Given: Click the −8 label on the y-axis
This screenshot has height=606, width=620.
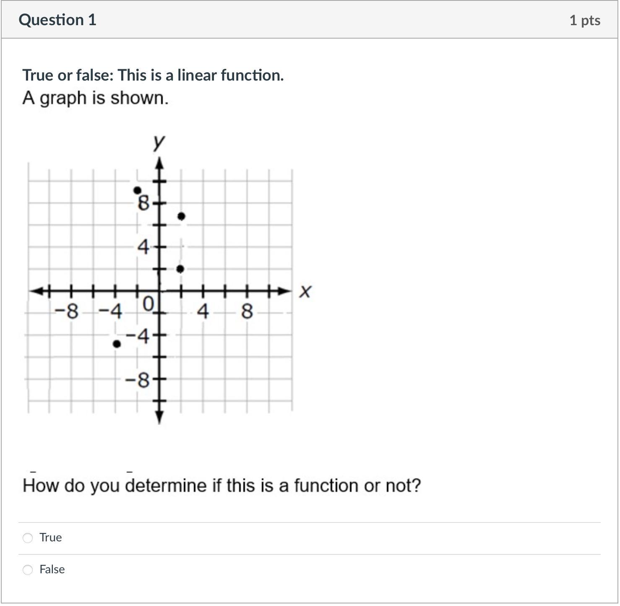Looking at the screenshot, I should click(x=138, y=381).
